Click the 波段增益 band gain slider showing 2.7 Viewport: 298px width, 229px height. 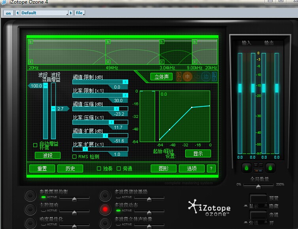(53, 111)
